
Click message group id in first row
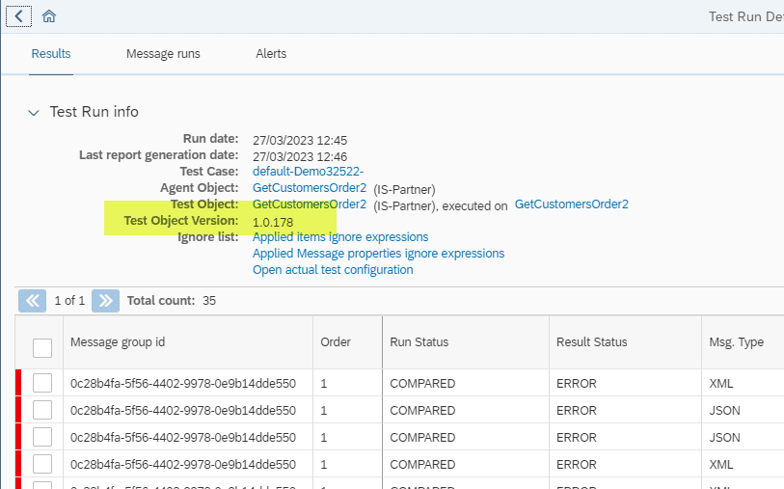click(x=183, y=384)
